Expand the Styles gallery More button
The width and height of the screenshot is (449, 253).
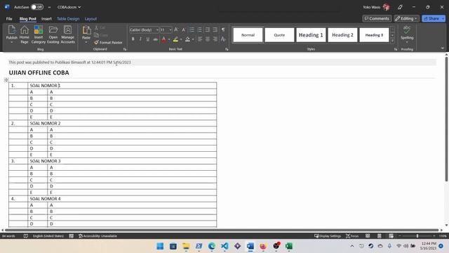[x=393, y=41]
